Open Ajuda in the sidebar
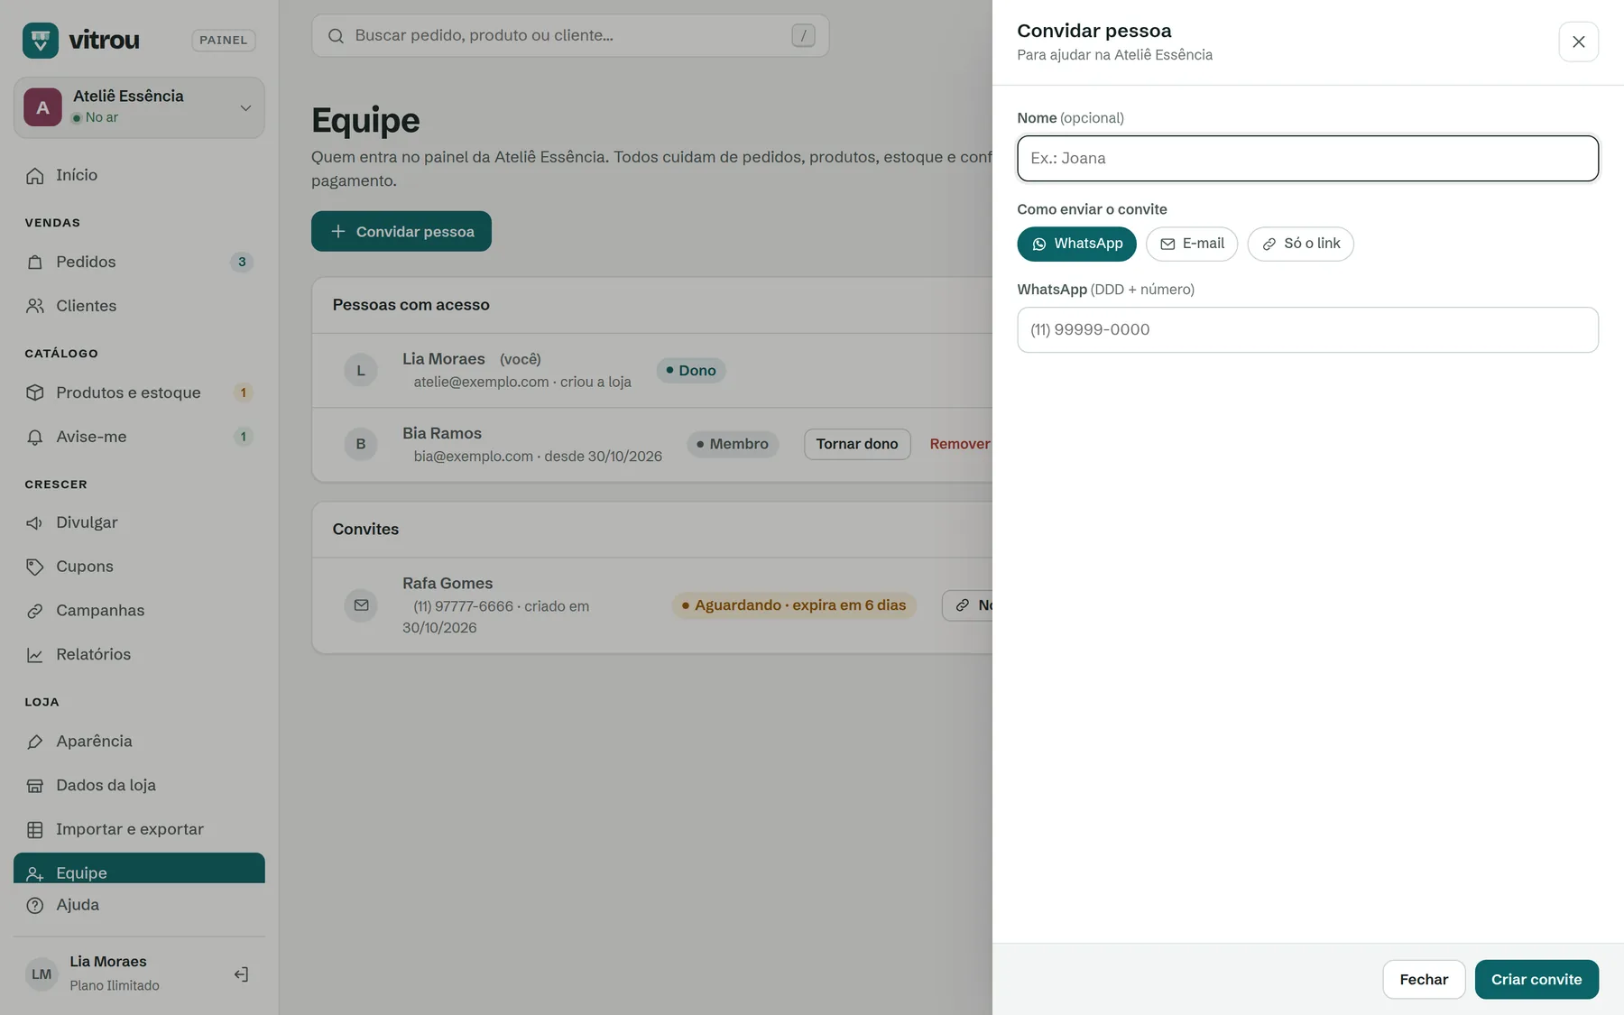The image size is (1624, 1015). pos(139,905)
